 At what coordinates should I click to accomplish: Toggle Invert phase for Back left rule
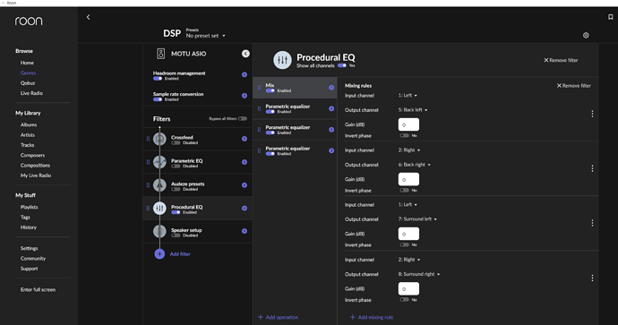pyautogui.click(x=404, y=135)
